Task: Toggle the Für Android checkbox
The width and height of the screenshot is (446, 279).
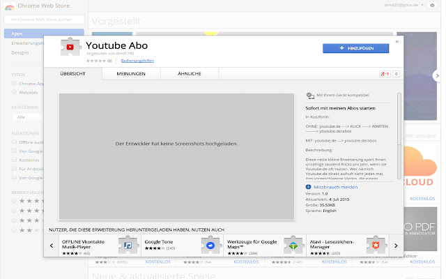Action: coord(14,169)
